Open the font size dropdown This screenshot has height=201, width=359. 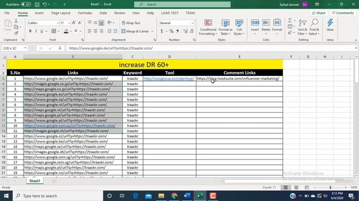(69, 23)
